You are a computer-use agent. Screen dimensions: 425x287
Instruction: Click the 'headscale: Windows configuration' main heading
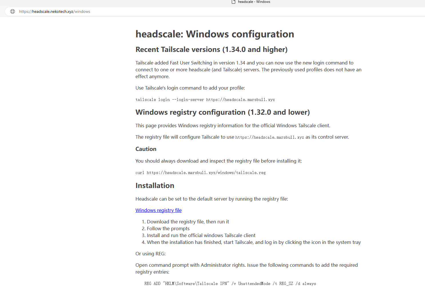click(x=215, y=34)
